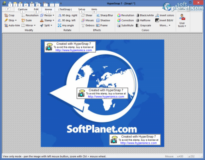Click the mouse x coordinate in status bar
Viewport: 205px width, 160px height.
click(180, 156)
